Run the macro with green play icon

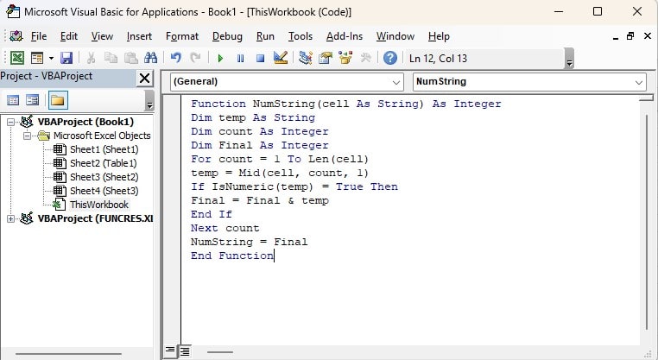pos(220,59)
